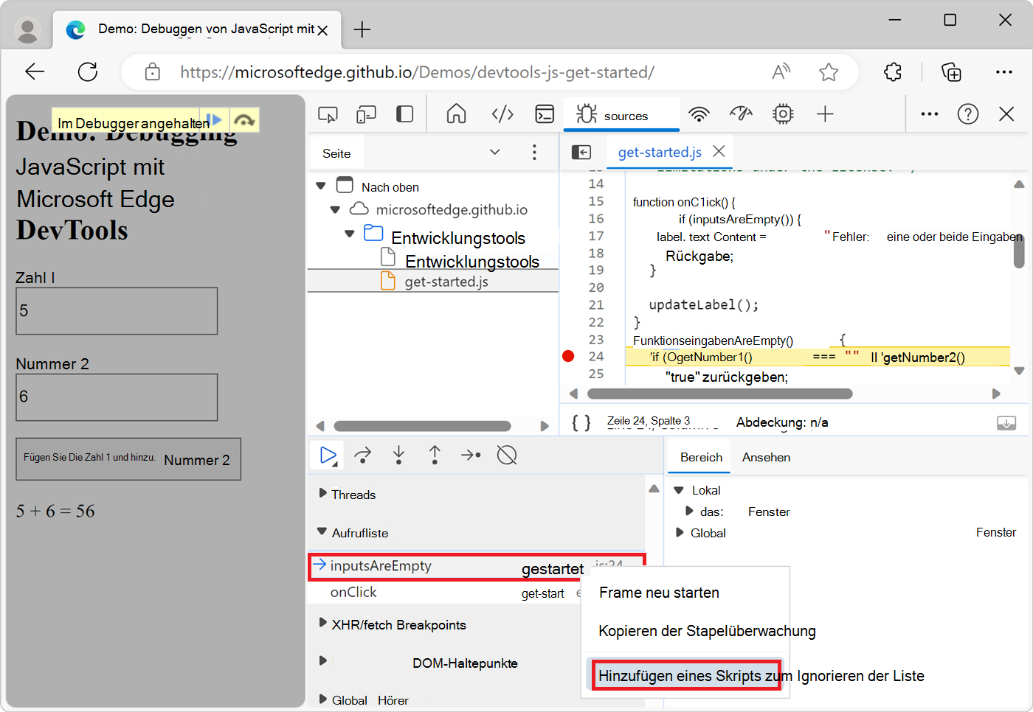Click the Zahl 1 input field
This screenshot has width=1033, height=712.
click(117, 311)
